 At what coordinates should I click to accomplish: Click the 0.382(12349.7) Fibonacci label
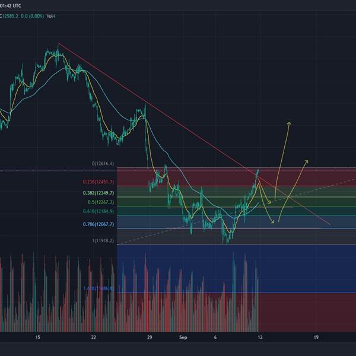pyautogui.click(x=98, y=193)
